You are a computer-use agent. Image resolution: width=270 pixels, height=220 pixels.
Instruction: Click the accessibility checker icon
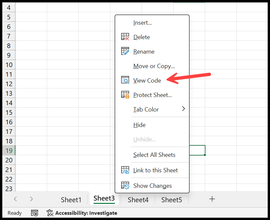pos(50,213)
